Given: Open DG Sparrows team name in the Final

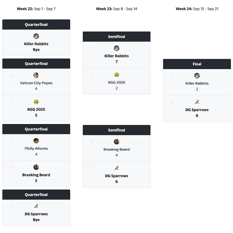Looking at the screenshot, I should (x=197, y=110).
